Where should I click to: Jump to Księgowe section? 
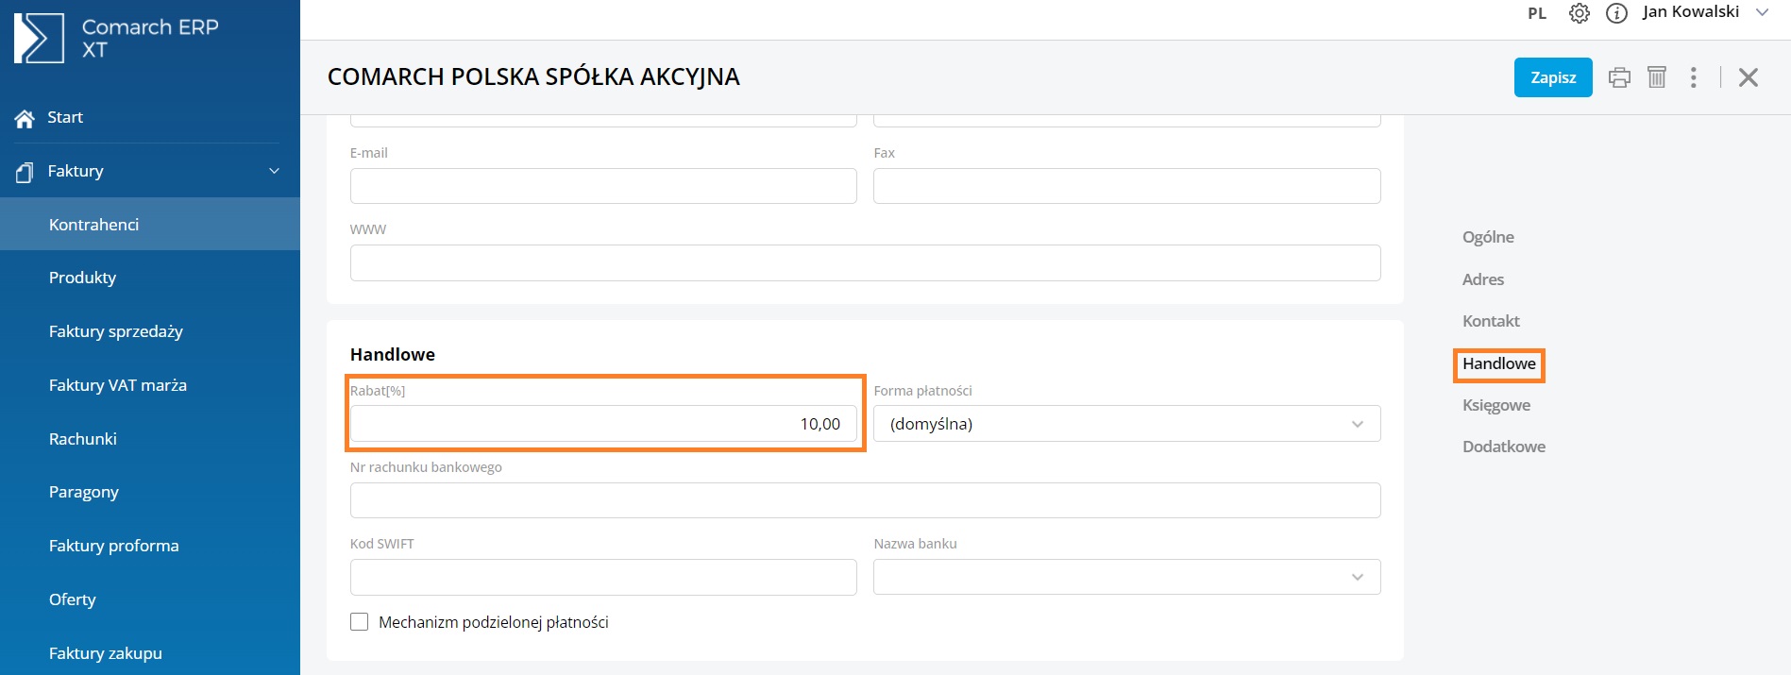tap(1496, 405)
